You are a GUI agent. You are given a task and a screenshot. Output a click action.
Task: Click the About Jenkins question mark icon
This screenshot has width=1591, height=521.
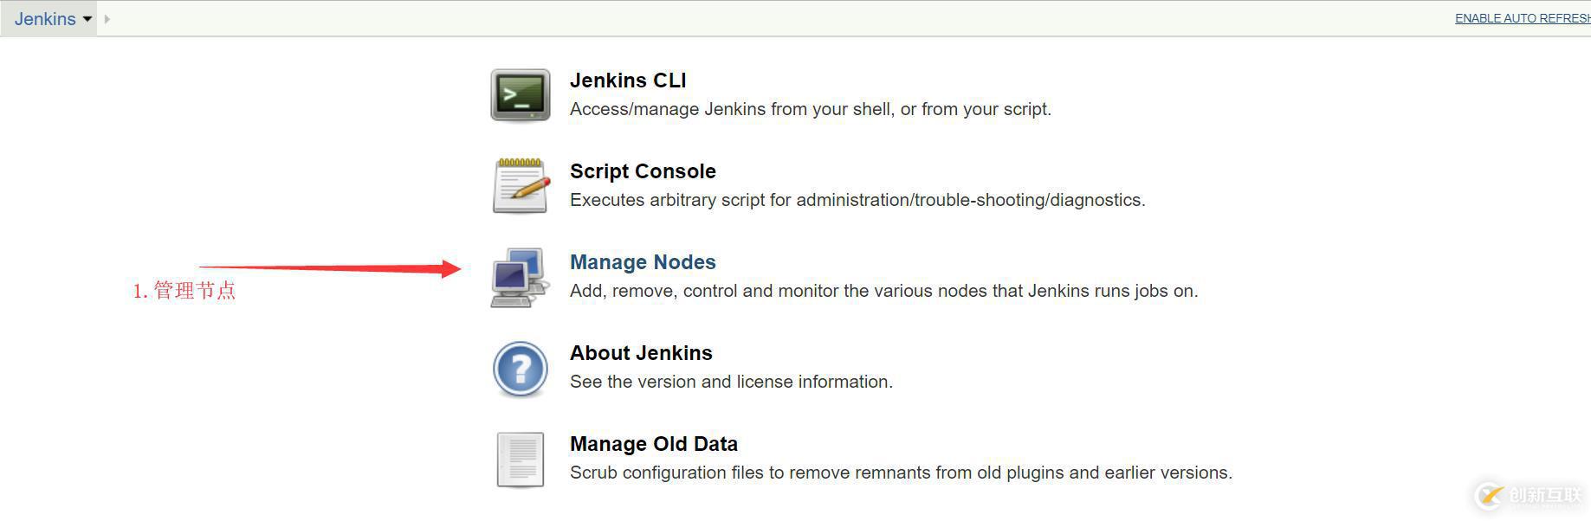(520, 369)
